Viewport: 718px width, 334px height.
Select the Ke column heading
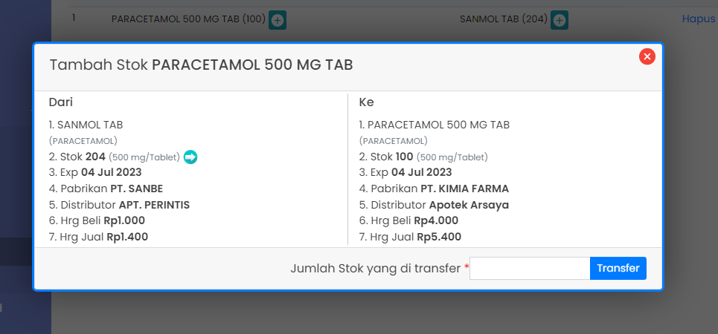(366, 102)
